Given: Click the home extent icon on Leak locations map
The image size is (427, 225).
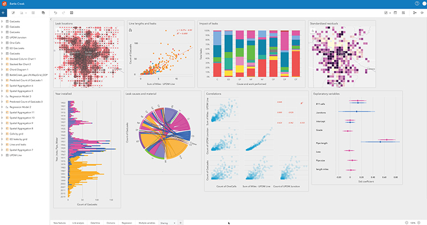Looking at the screenshot, I should coord(58,31).
